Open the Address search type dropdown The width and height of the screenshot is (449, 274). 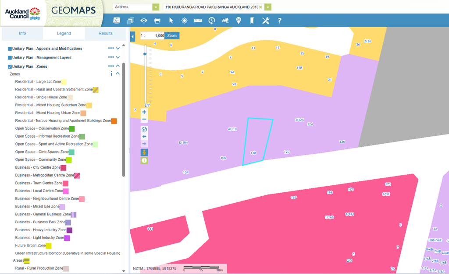156,7
